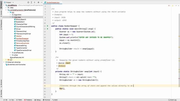Open Git tool window
Image resolution: width=180 pixels, height=101 pixels.
coord(5,100)
